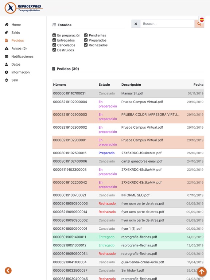
Task: Sort by the Número column header
Action: tap(60, 85)
